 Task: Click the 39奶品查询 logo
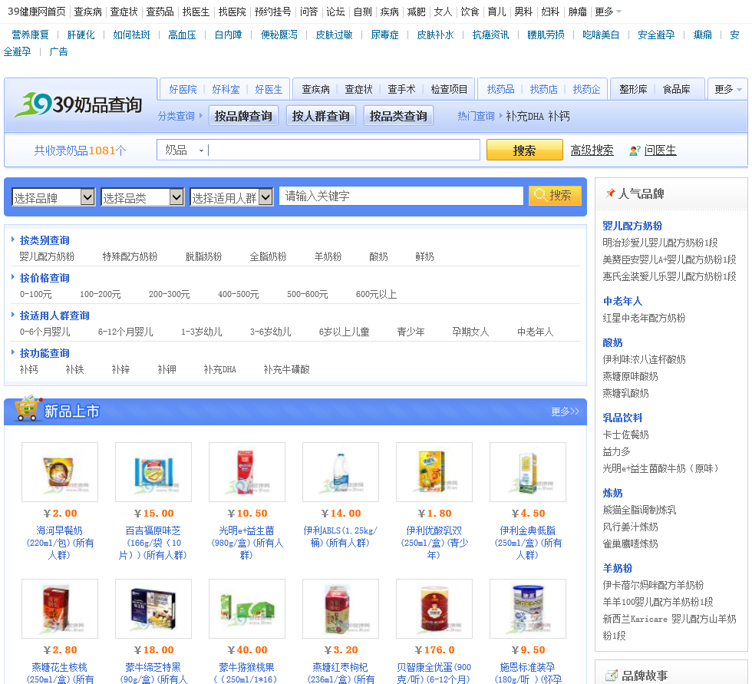click(x=78, y=104)
